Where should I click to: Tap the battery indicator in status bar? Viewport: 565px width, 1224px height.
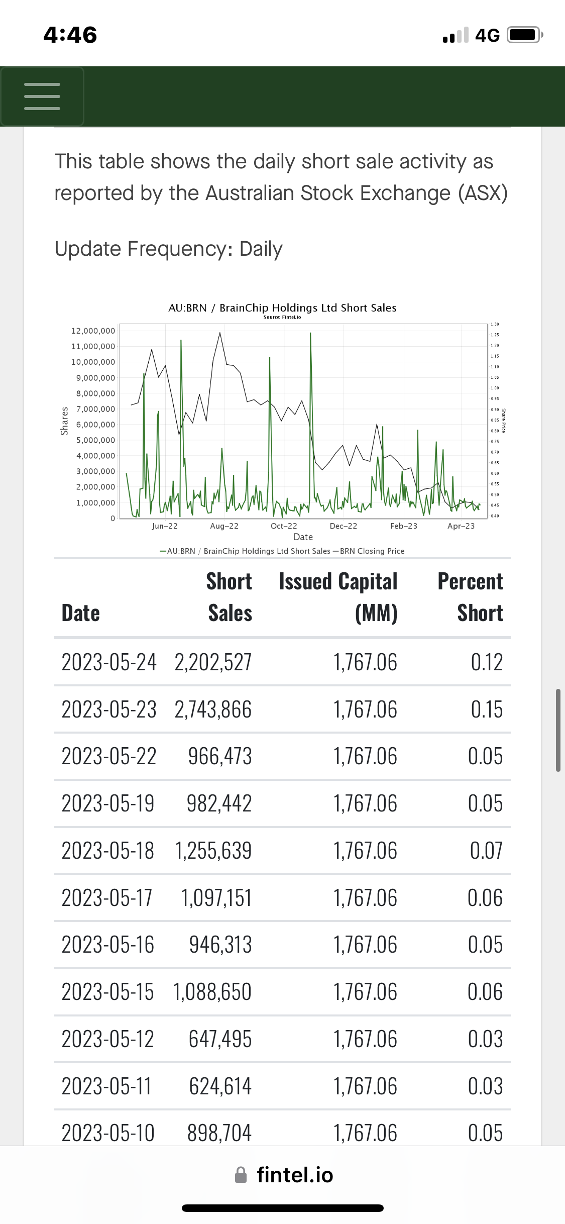(525, 35)
